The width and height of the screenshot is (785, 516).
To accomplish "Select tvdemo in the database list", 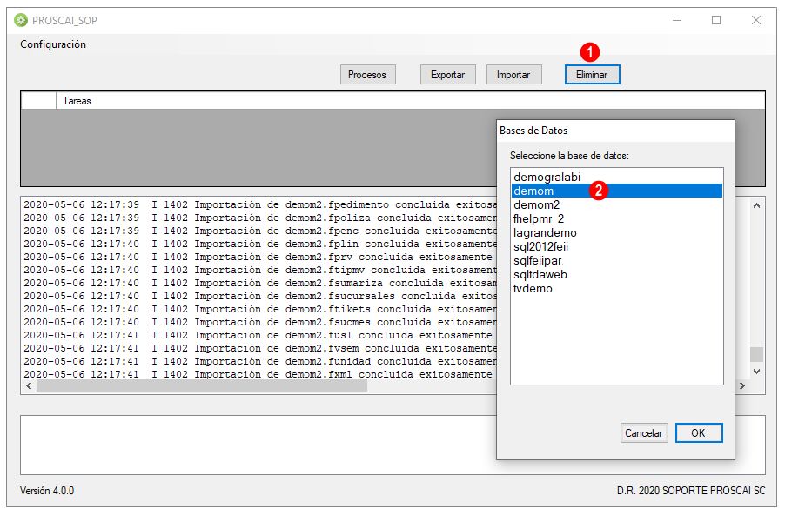I will (x=617, y=288).
